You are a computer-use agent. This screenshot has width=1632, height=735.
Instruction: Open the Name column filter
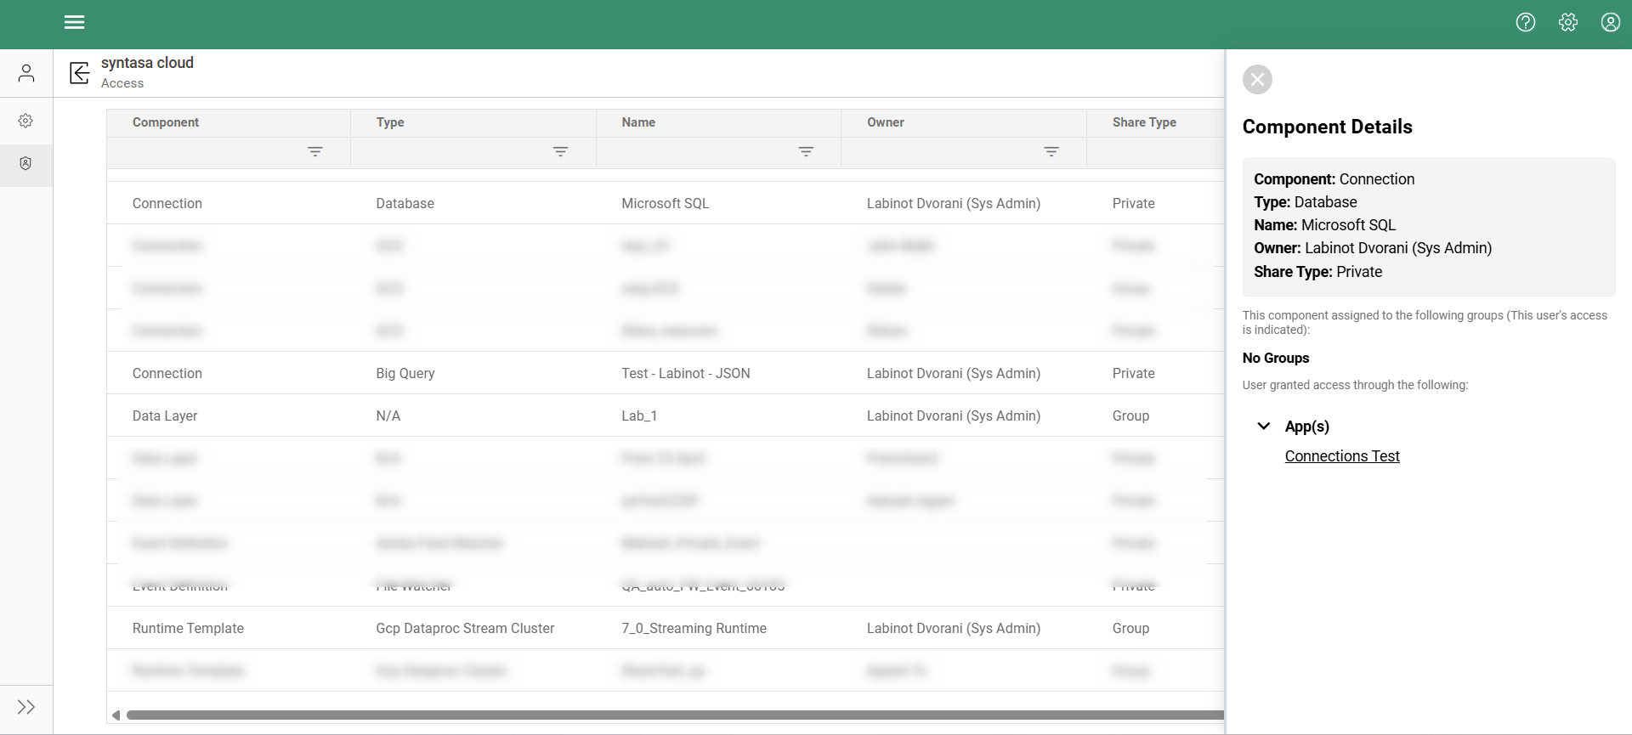coord(807,152)
